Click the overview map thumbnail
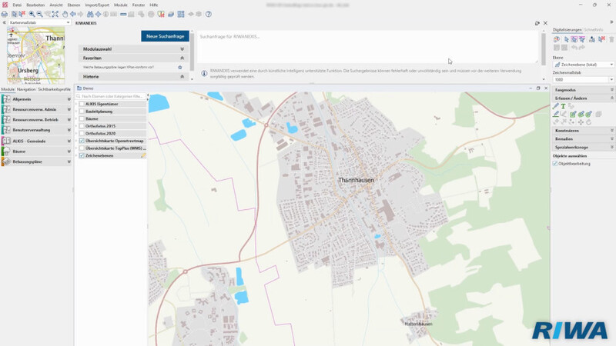616x346 pixels. pyautogui.click(x=35, y=55)
